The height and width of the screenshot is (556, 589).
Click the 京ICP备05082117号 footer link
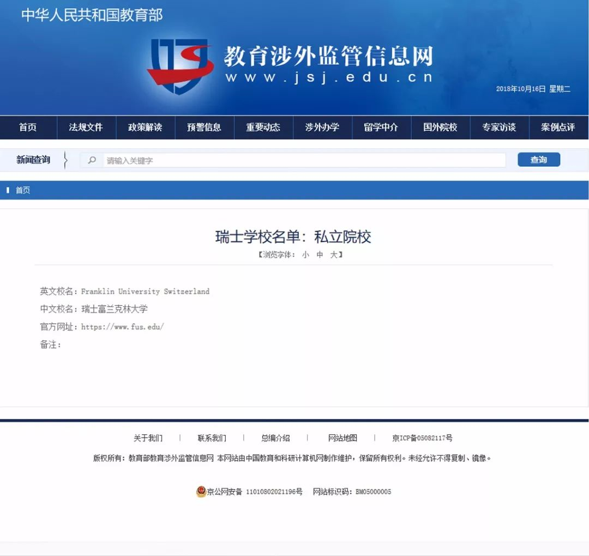pyautogui.click(x=422, y=438)
